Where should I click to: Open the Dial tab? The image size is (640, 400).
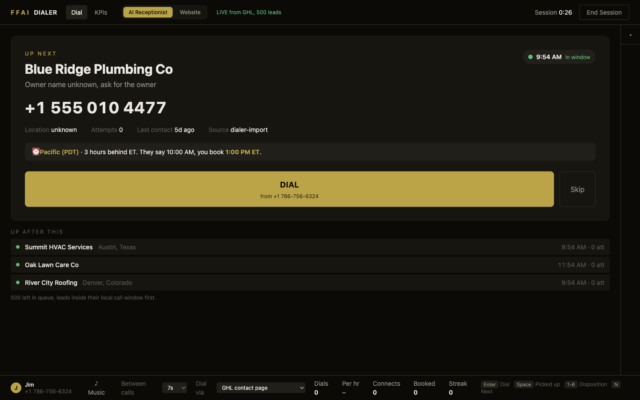tap(77, 12)
